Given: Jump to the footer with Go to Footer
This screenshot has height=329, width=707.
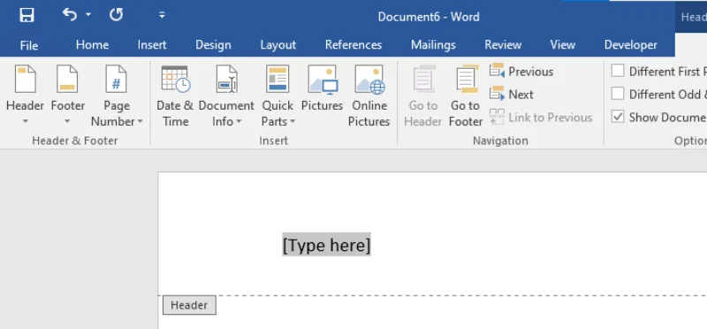Looking at the screenshot, I should (466, 96).
